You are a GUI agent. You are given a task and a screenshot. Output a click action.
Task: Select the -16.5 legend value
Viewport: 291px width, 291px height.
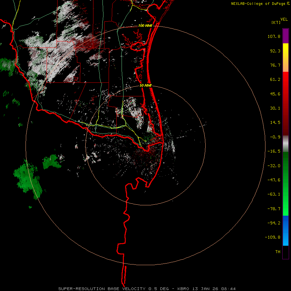pyautogui.click(x=274, y=151)
